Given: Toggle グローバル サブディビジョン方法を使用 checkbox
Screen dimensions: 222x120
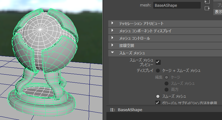Looking at the screenshot, I should (x=158, y=103).
